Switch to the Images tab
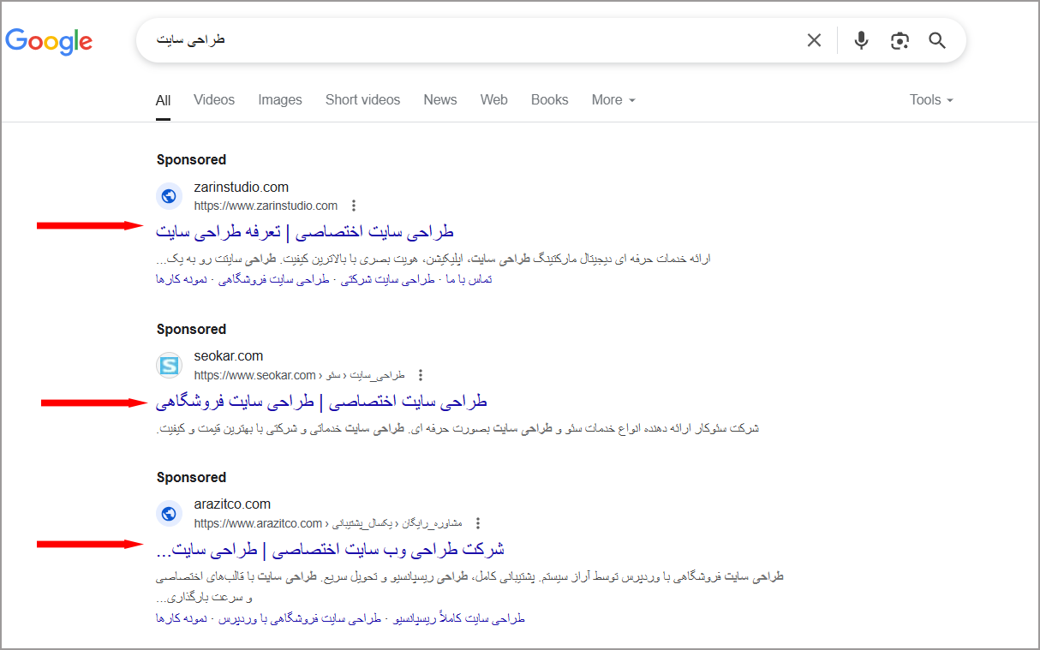Screen dimensions: 1040x650 tap(280, 100)
